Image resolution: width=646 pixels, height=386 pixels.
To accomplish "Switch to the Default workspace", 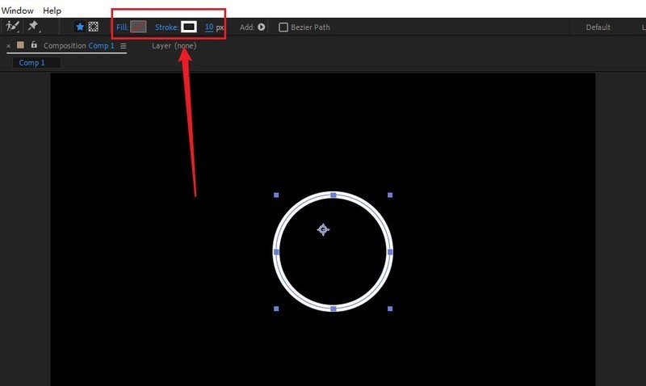I will click(x=598, y=27).
